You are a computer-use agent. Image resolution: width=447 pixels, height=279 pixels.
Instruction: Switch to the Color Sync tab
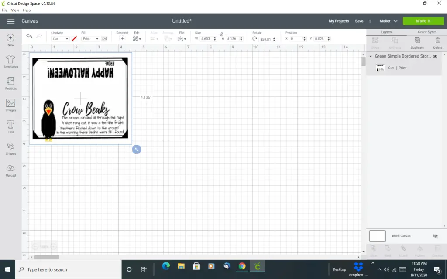426,32
